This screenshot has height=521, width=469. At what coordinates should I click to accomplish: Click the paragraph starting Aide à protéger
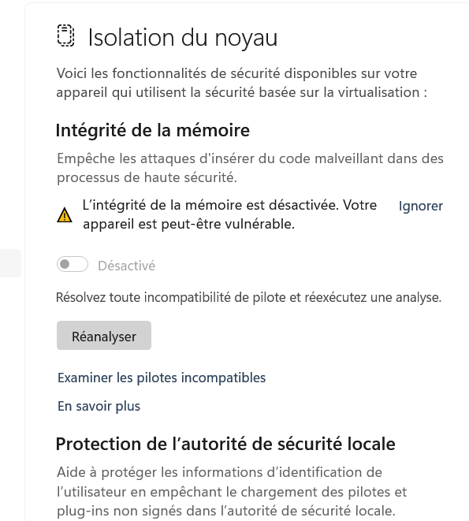tap(232, 491)
